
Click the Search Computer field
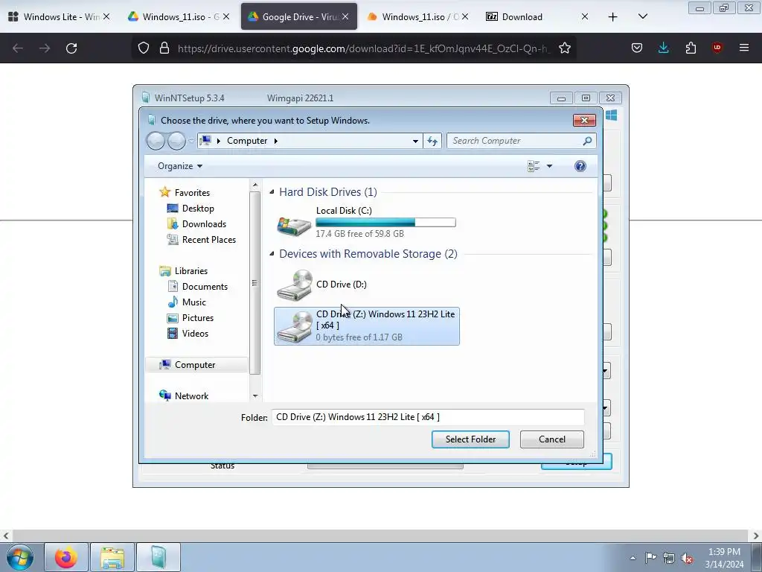point(515,141)
